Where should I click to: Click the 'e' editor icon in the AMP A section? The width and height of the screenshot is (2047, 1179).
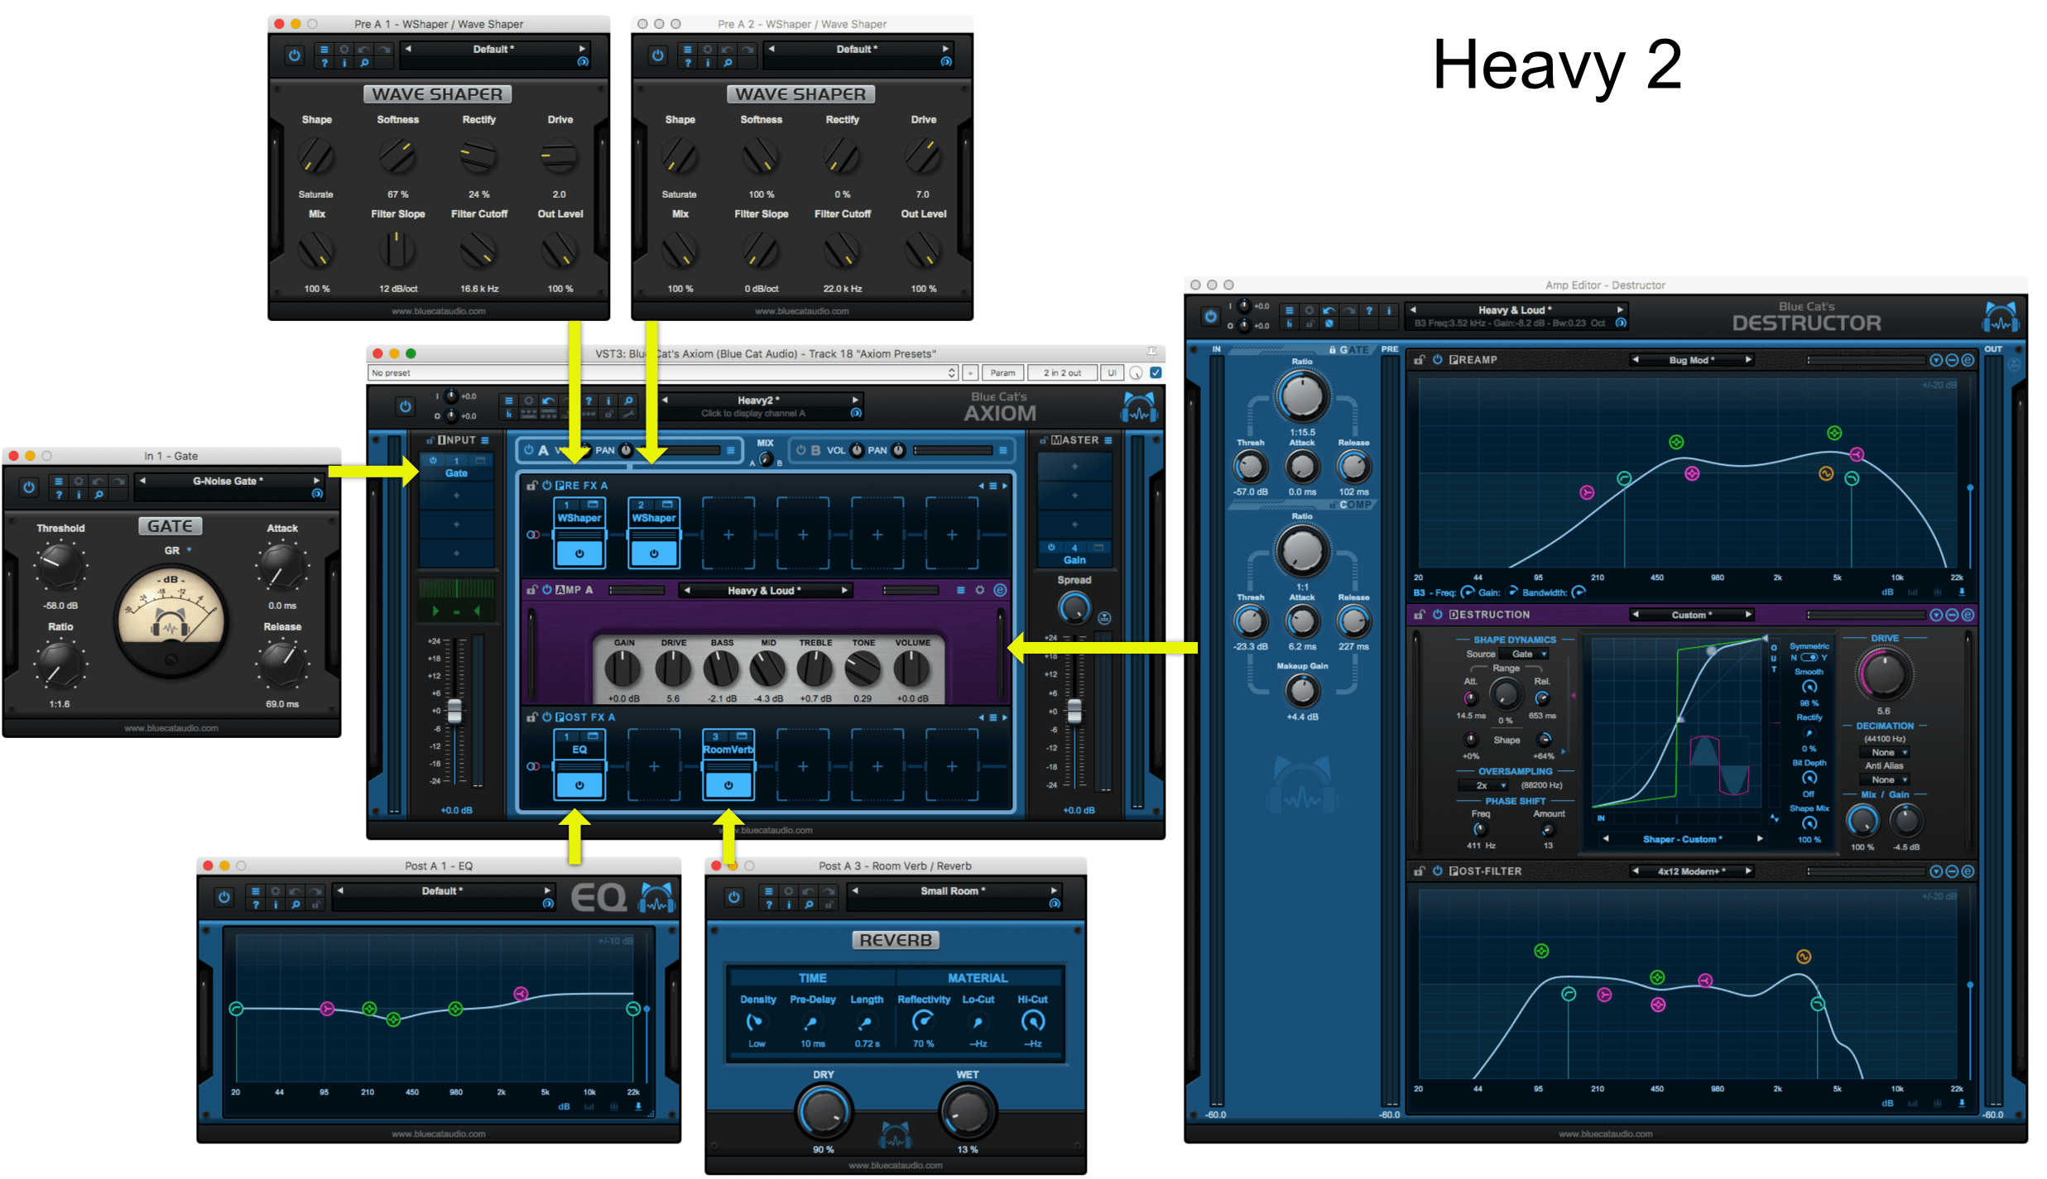(1000, 590)
